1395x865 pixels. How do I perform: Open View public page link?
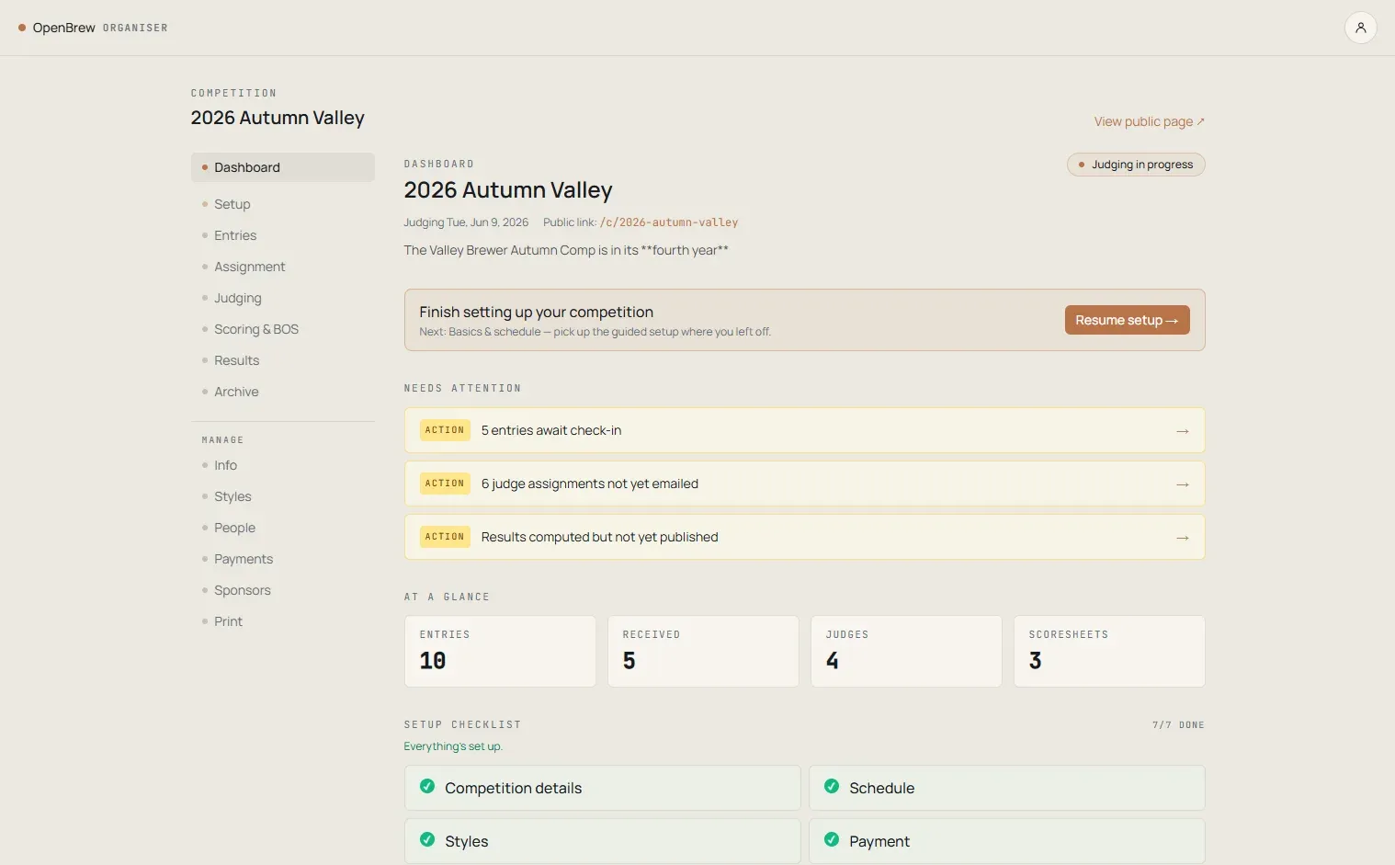point(1149,121)
